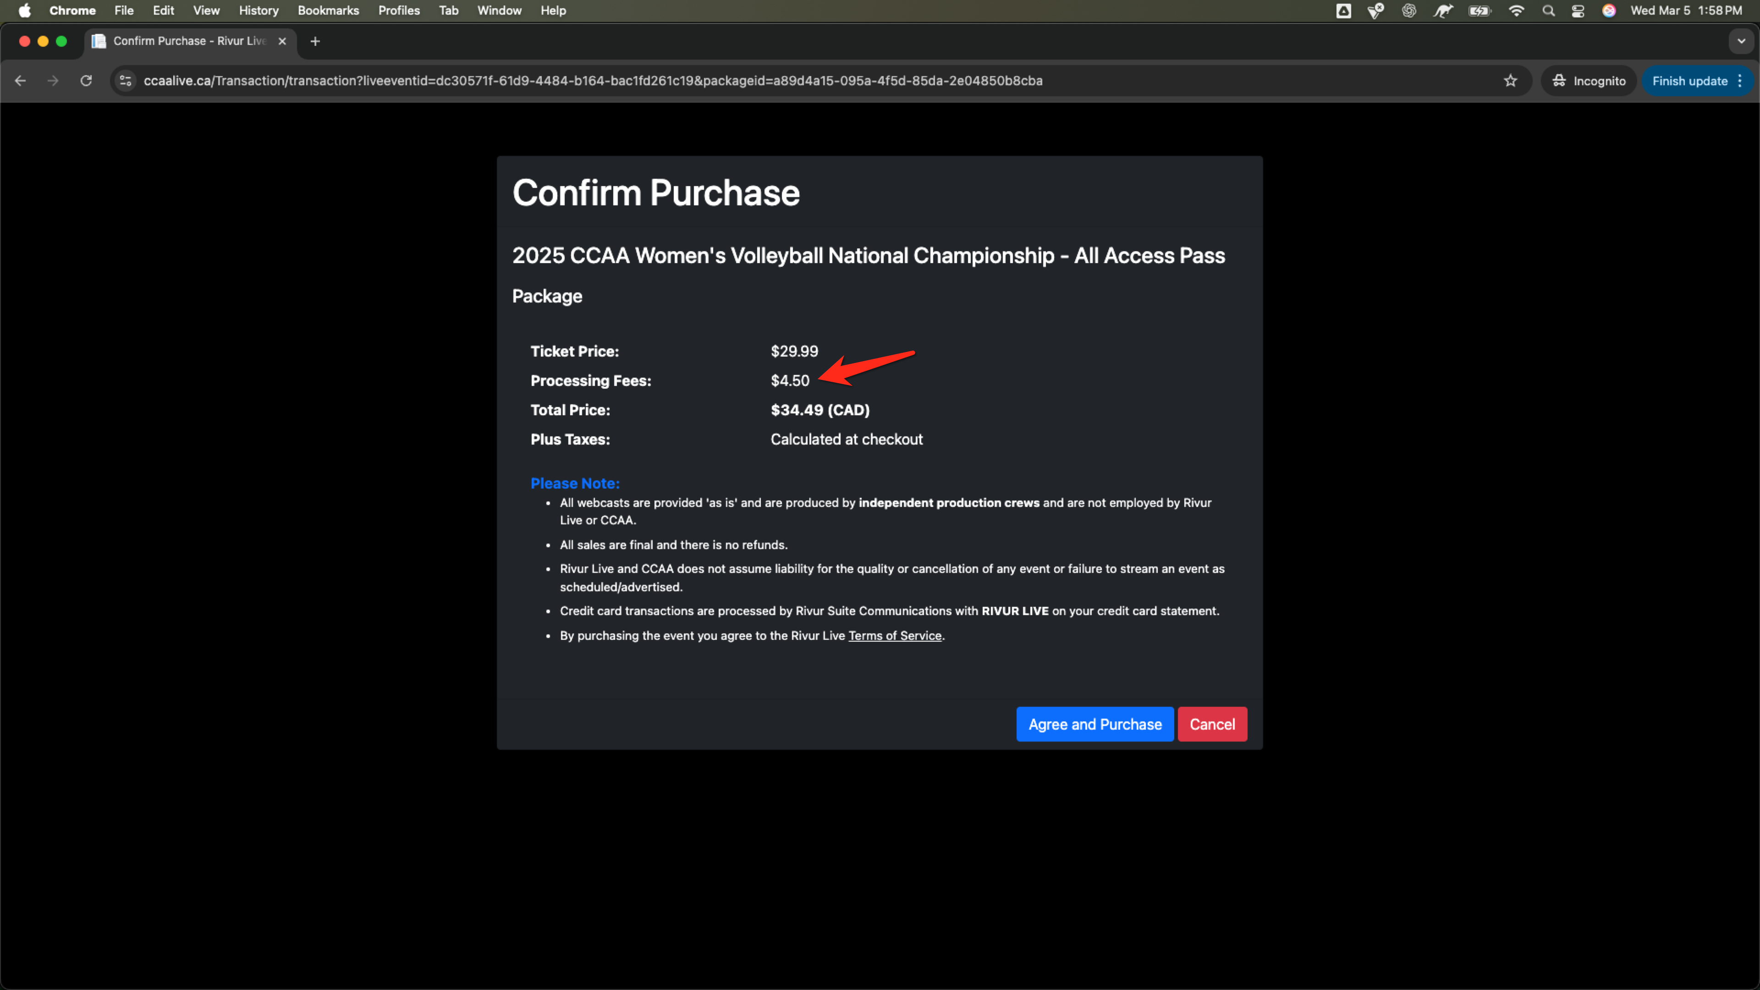Click the red Cancel button
The height and width of the screenshot is (990, 1760).
coord(1212,724)
